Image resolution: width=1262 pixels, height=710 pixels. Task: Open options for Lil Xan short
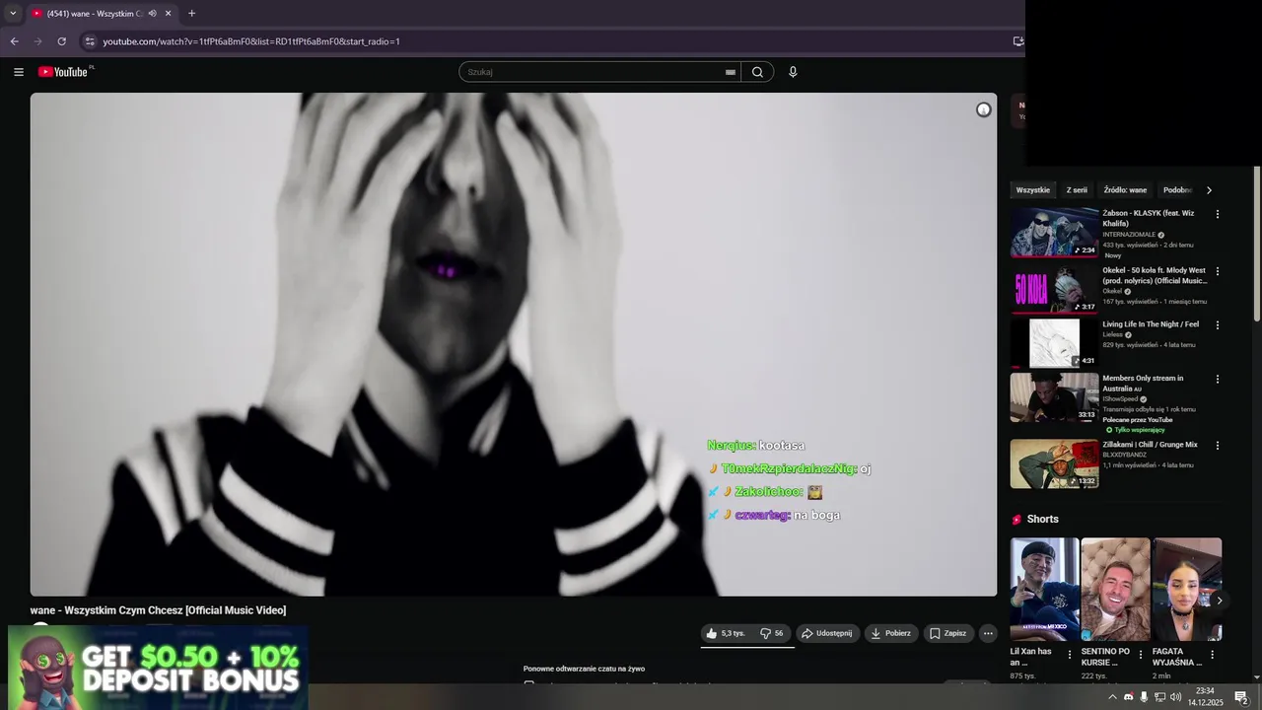point(1070,655)
